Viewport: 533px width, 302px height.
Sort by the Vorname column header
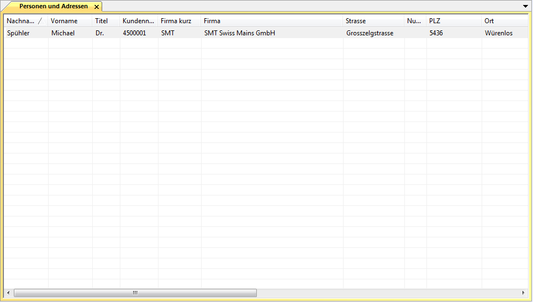point(70,21)
